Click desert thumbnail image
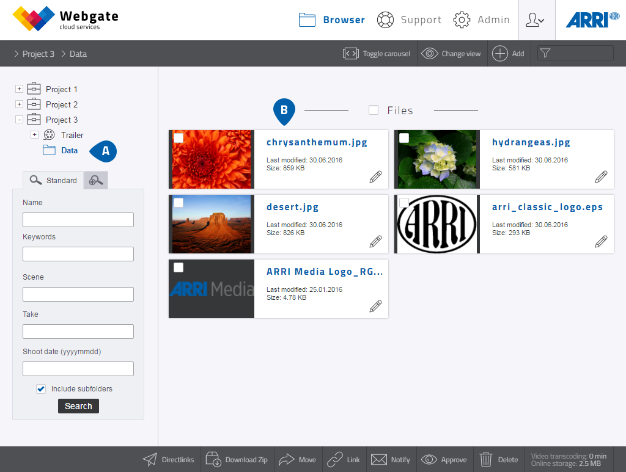Image resolution: width=626 pixels, height=472 pixels. 212,224
